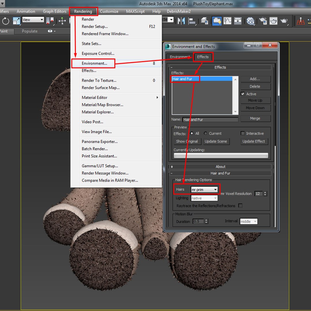Uncheck the Active checkbox
The height and width of the screenshot is (311, 311).
coord(242,94)
